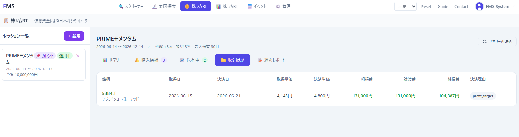The image size is (519, 137).
Task: Click the 決済理由 column header
Action: [478, 79]
